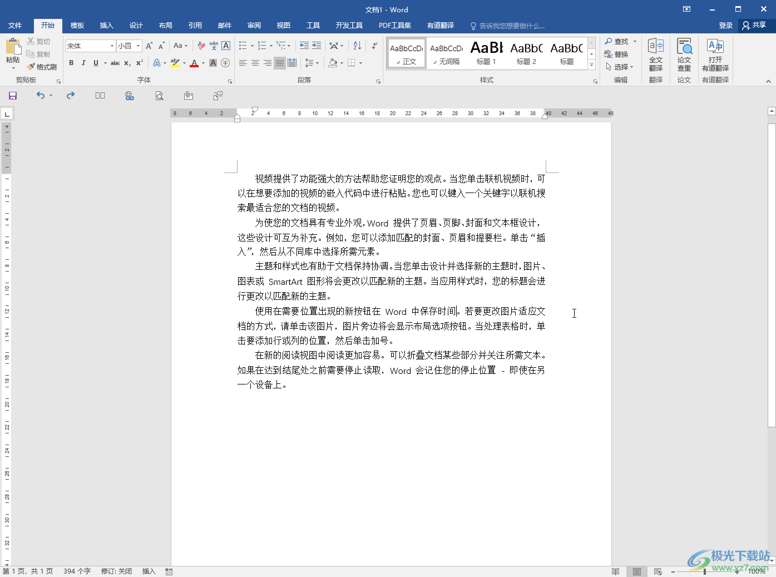Apply yellow text highlight color
Screen dimensions: 776x577
175,63
